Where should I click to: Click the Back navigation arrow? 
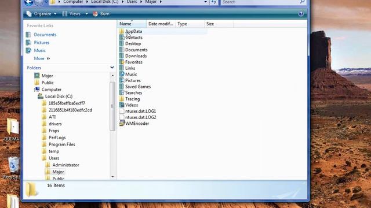(28, 2)
